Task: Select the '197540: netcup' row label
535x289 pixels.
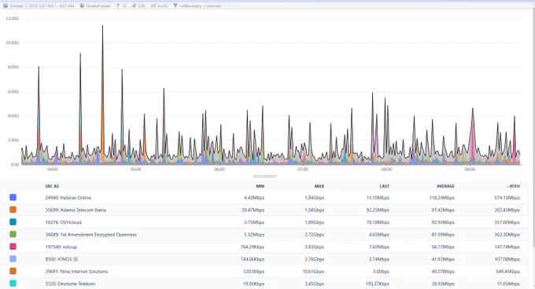Action: [x=61, y=247]
